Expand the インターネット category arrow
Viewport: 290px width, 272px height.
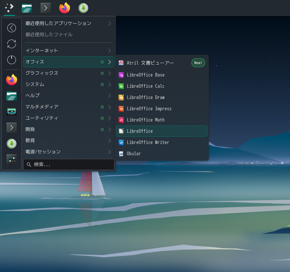click(x=109, y=51)
